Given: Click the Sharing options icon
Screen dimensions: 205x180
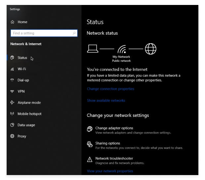Looking at the screenshot, I should pos(90,145).
